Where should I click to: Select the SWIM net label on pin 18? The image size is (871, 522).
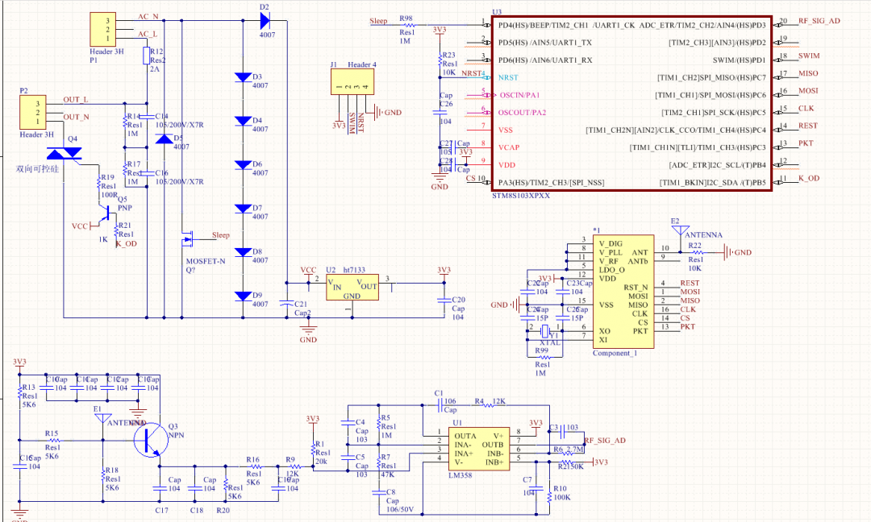point(808,56)
